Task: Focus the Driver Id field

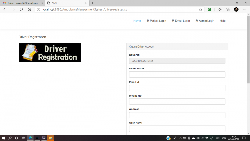Action: [x=177, y=61]
